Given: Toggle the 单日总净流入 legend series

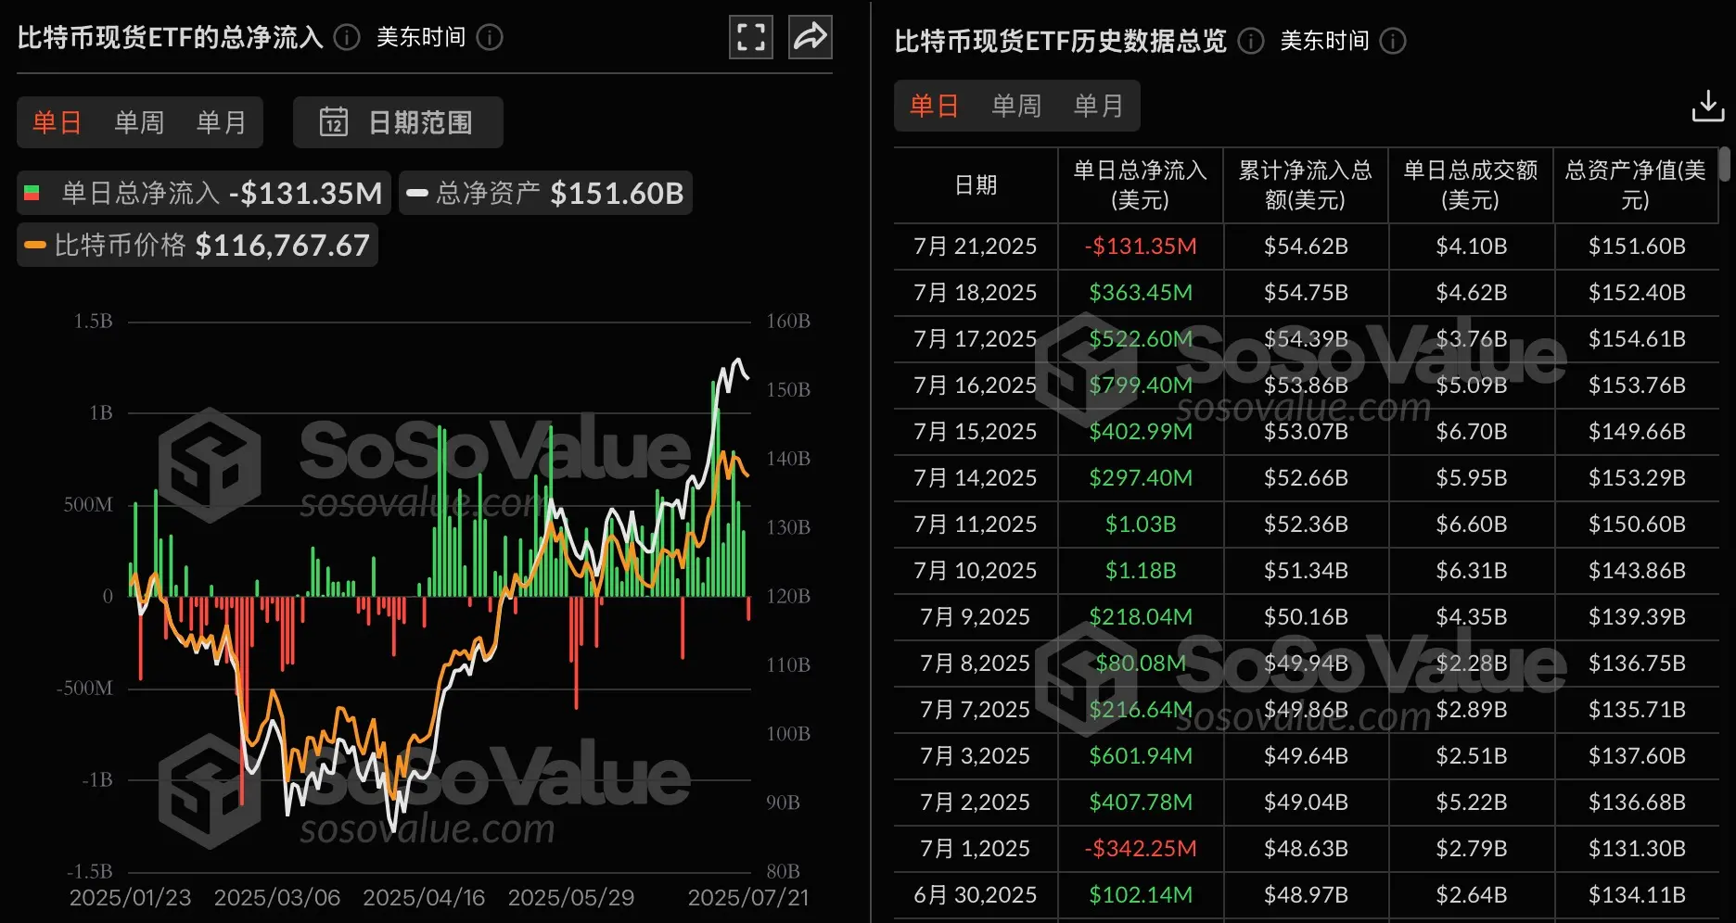Looking at the screenshot, I should 204,193.
